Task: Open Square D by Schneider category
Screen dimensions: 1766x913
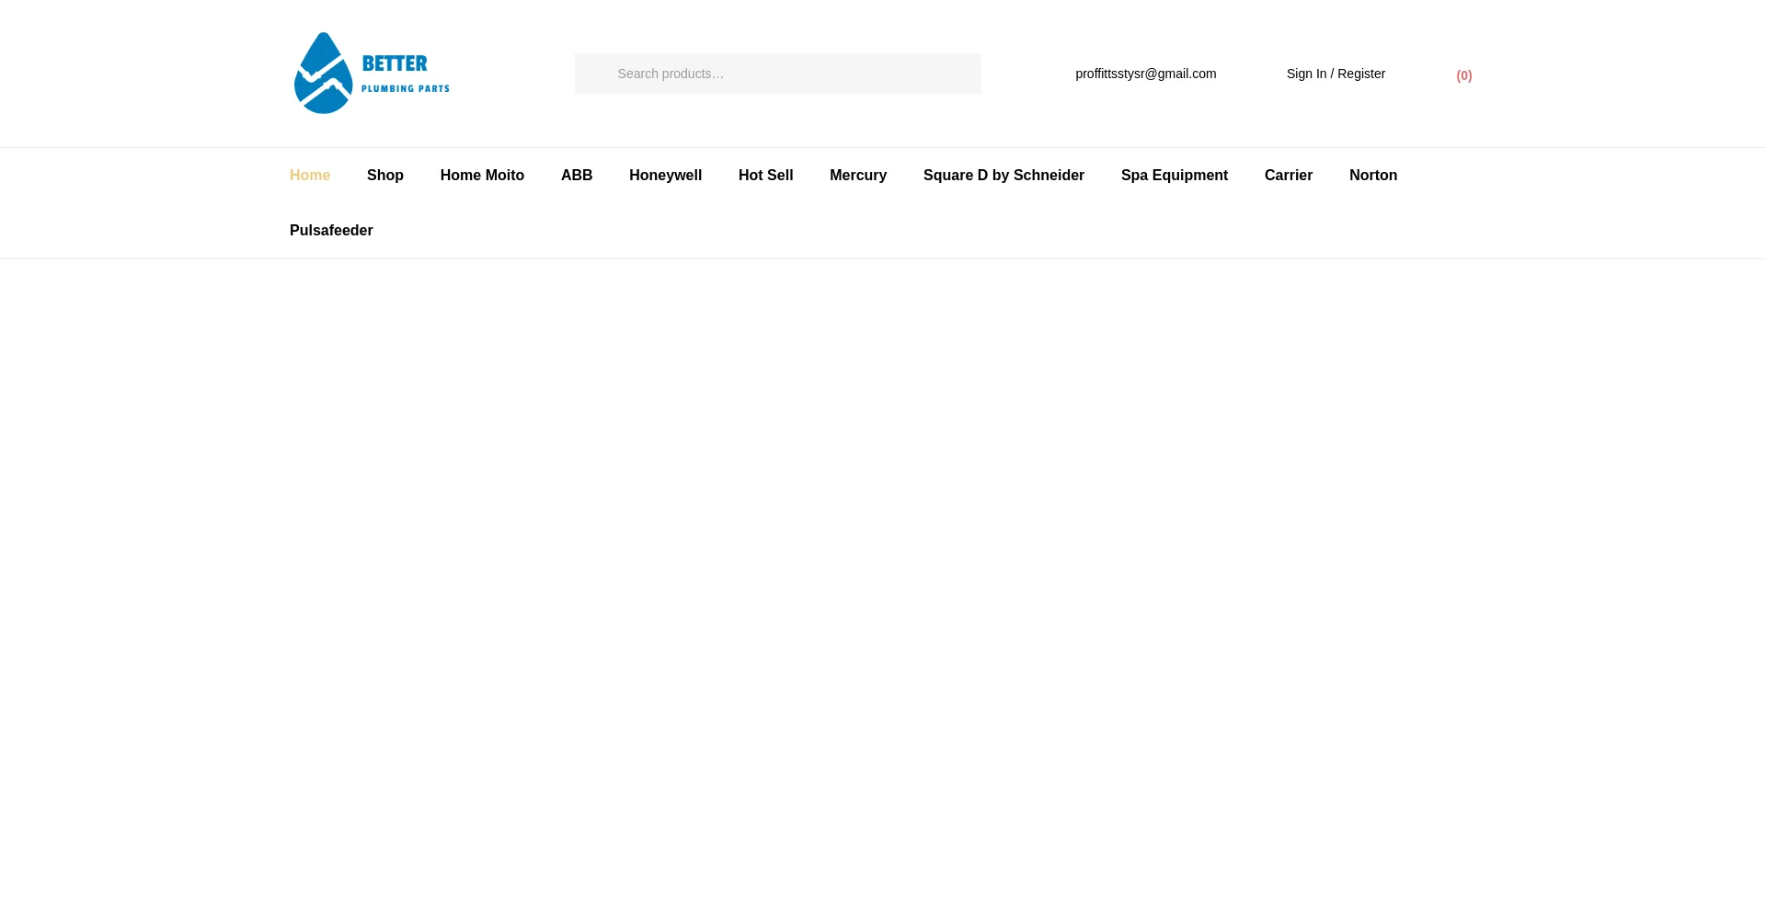Action: (x=1003, y=176)
